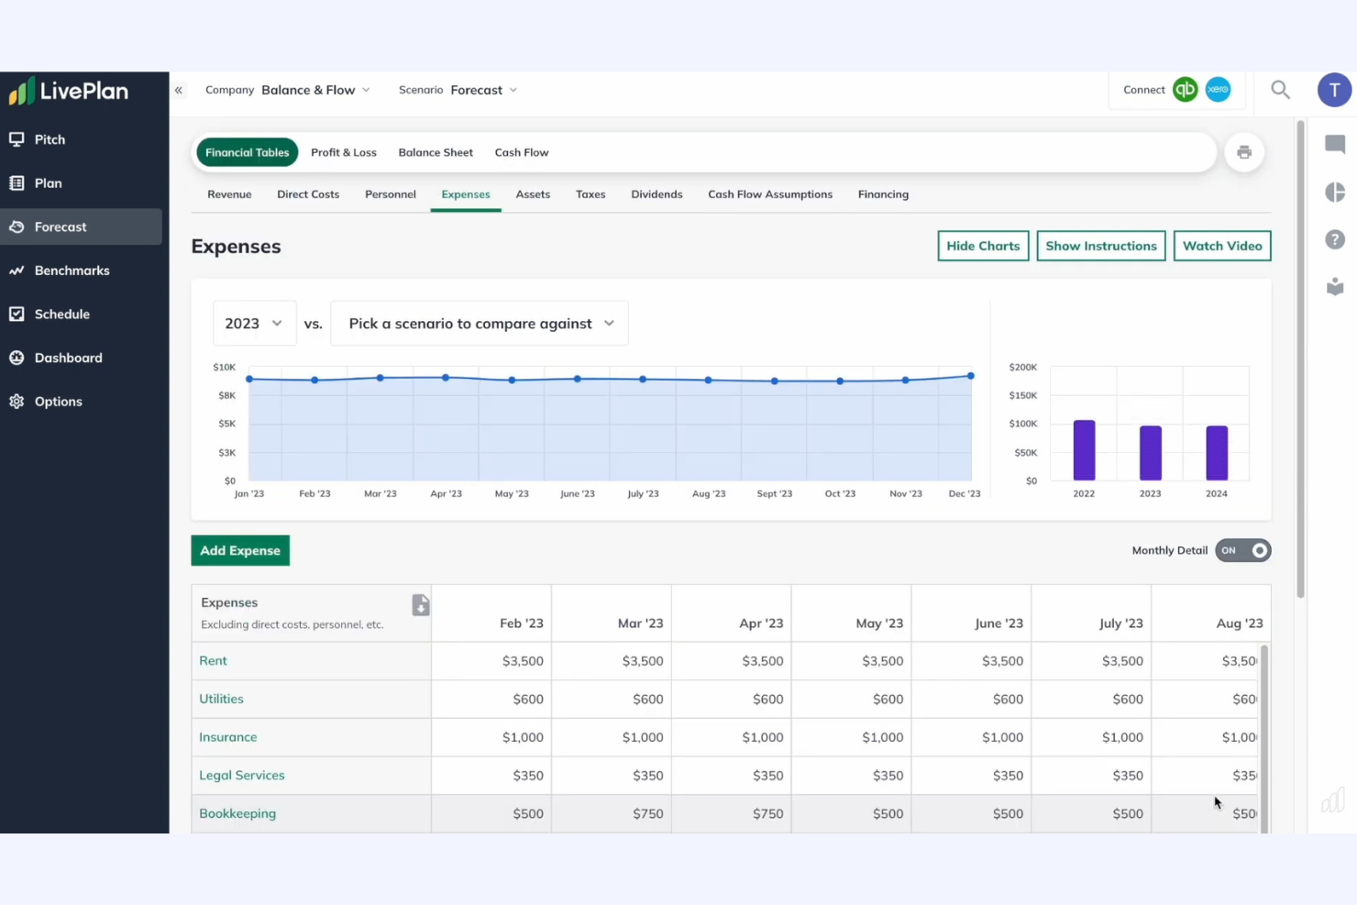Open the Forecast section in the sidebar
The image size is (1357, 905).
point(61,226)
